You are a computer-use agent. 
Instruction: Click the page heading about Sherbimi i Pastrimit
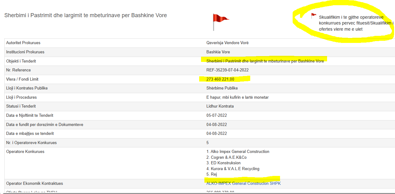pyautogui.click(x=85, y=15)
